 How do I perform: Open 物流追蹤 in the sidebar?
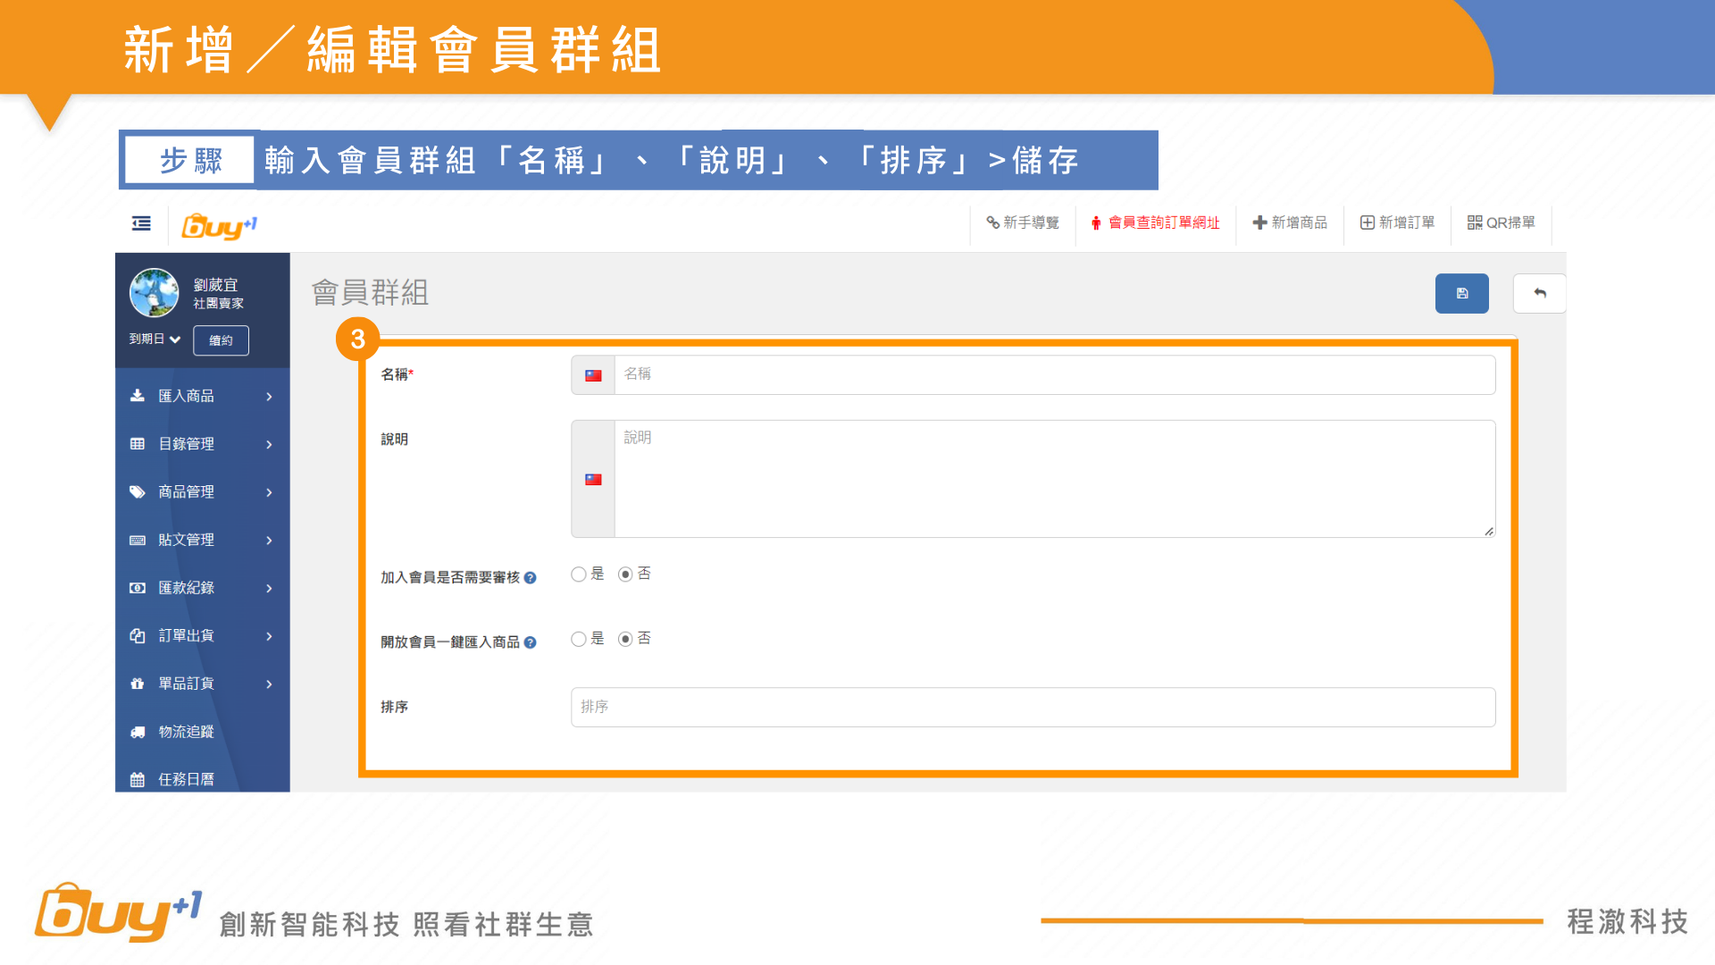186,732
